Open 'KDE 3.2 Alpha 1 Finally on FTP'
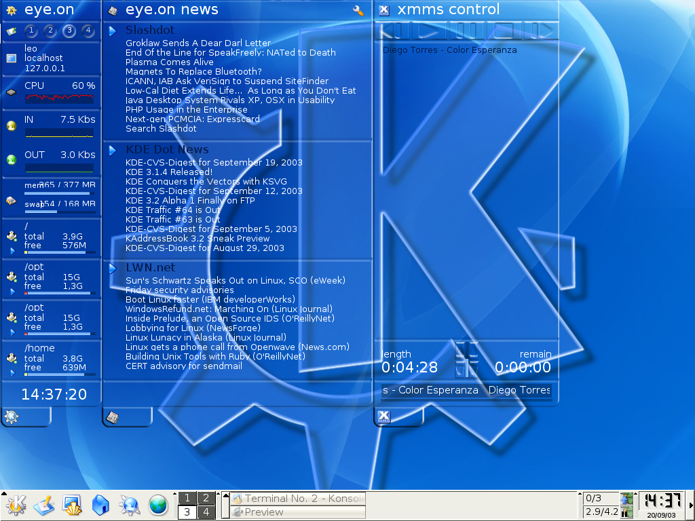The image size is (695, 521). point(190,201)
